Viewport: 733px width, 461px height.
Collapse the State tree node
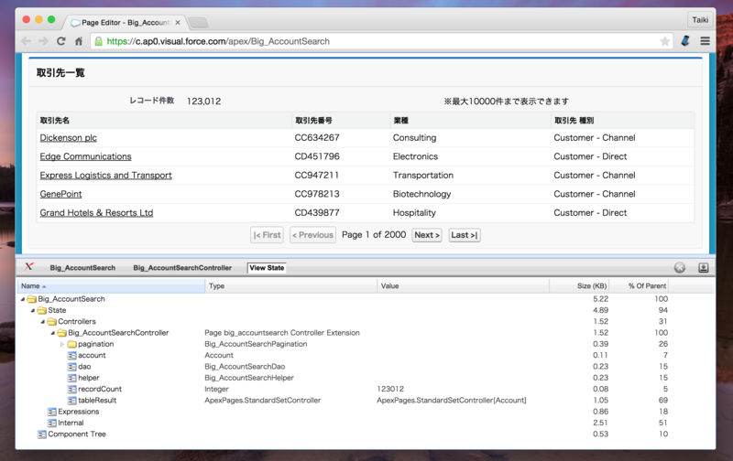32,310
